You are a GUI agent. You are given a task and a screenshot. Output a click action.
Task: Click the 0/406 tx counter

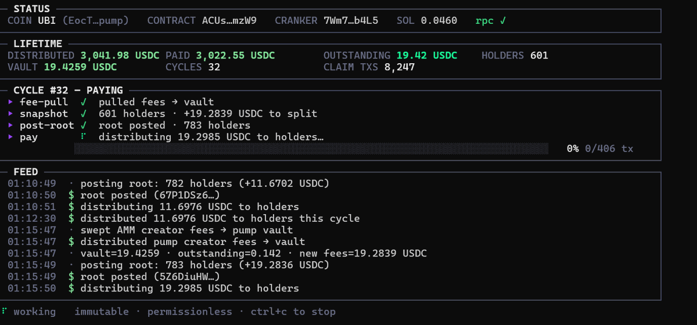click(609, 149)
